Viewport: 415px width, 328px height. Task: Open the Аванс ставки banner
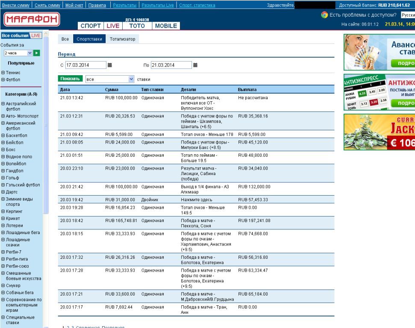coord(379,52)
